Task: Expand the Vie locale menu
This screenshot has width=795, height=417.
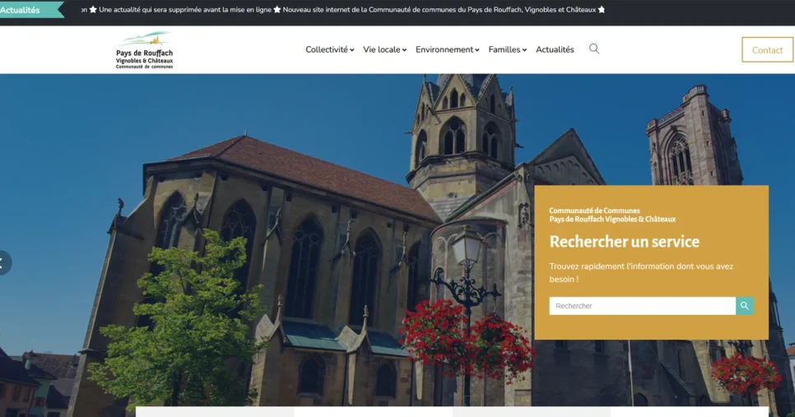Action: pos(385,49)
